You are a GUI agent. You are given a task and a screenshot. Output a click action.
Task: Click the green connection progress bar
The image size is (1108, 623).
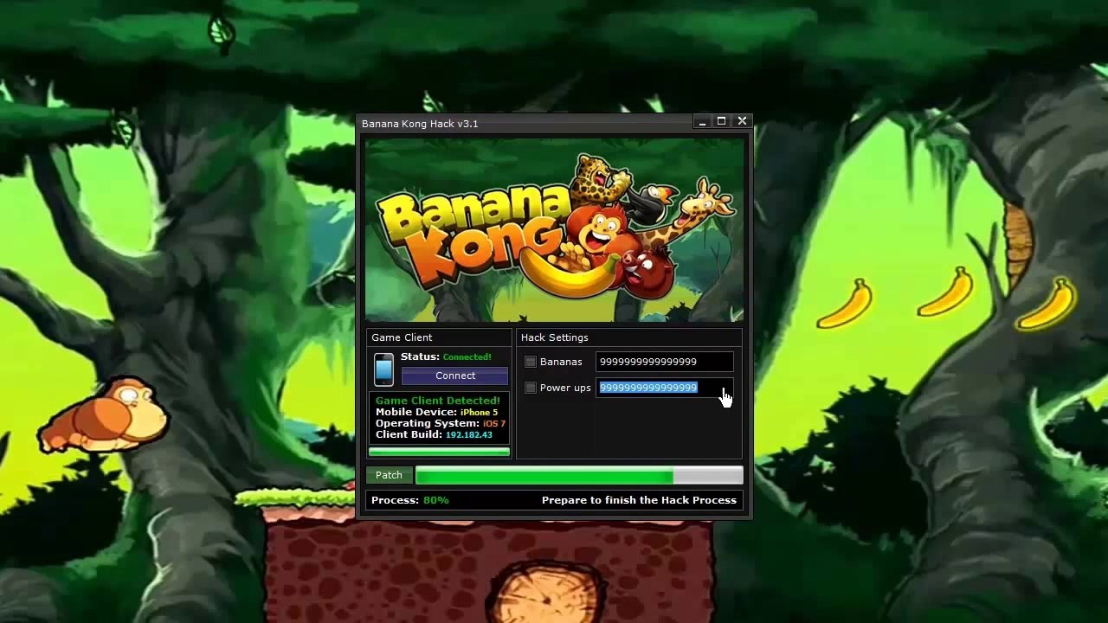[439, 452]
